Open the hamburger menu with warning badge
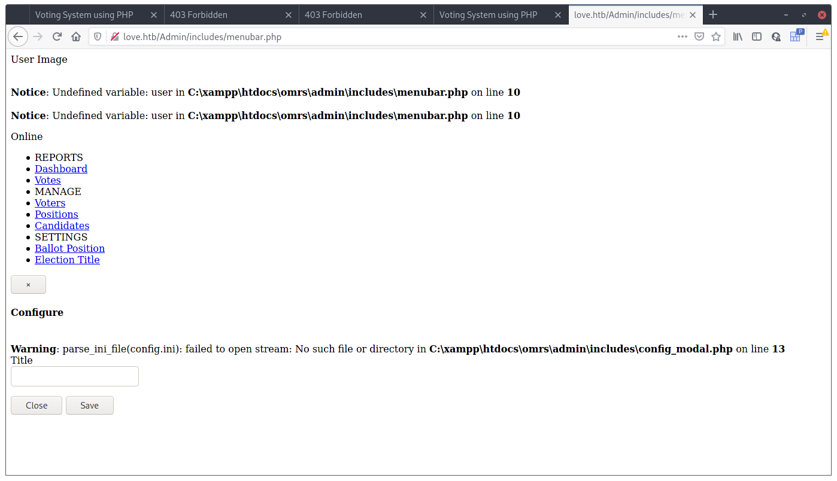 tap(821, 36)
